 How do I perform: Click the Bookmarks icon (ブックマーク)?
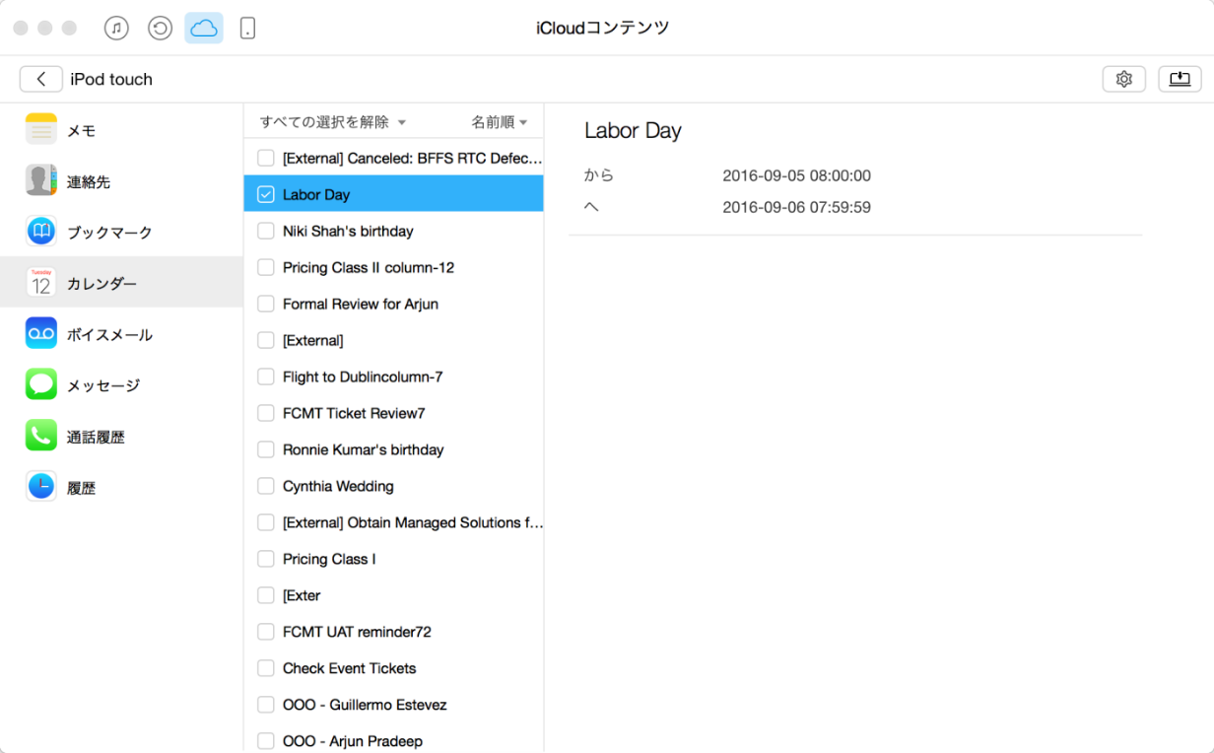(41, 232)
